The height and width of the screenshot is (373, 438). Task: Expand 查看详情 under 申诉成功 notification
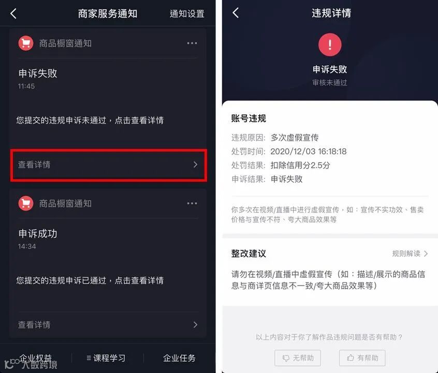pyautogui.click(x=108, y=325)
